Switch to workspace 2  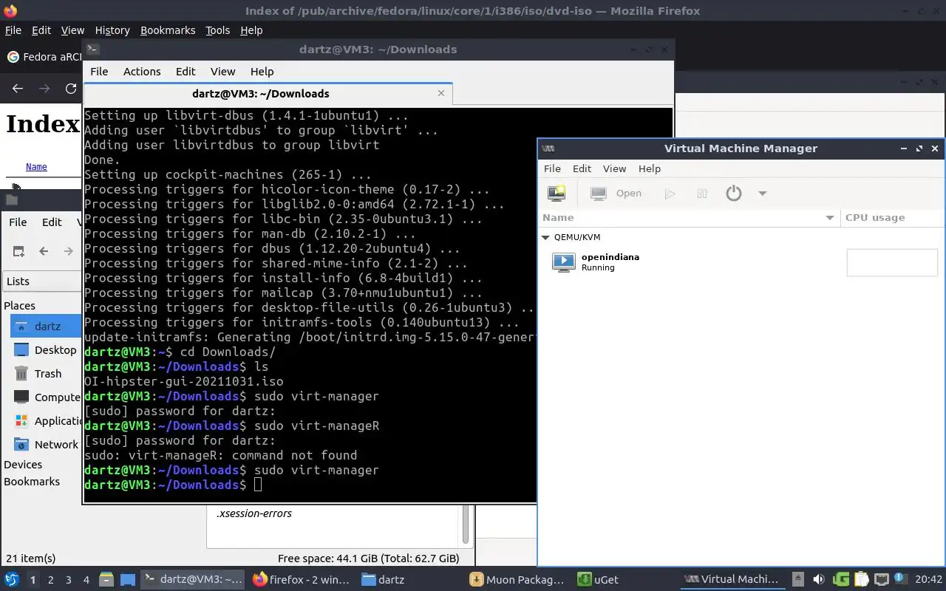coord(51,580)
